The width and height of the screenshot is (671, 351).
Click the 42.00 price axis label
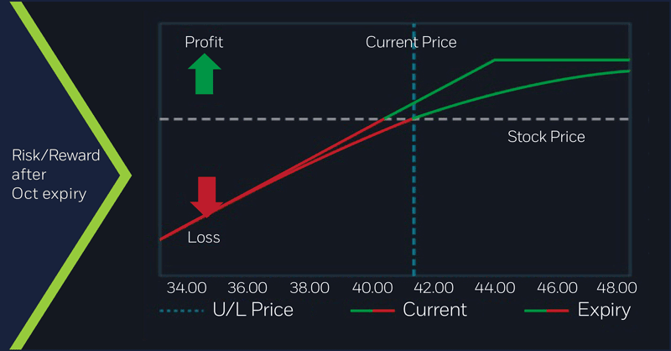(x=432, y=287)
